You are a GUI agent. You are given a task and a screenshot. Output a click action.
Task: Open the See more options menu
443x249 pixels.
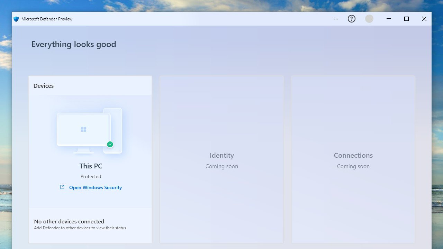click(336, 19)
